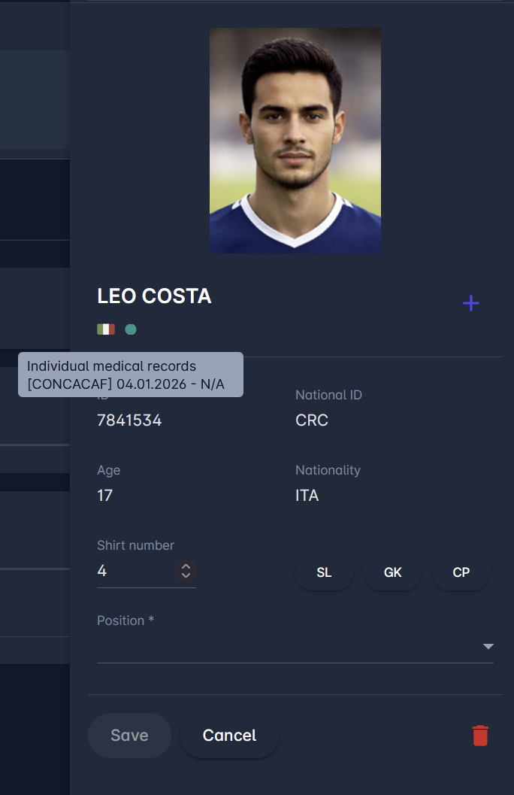This screenshot has height=795, width=514.
Task: Delete the player with the red trash icon
Action: pos(480,736)
